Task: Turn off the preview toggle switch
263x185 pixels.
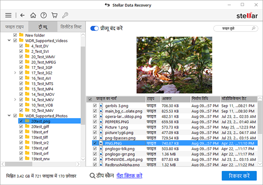Action: (94, 28)
